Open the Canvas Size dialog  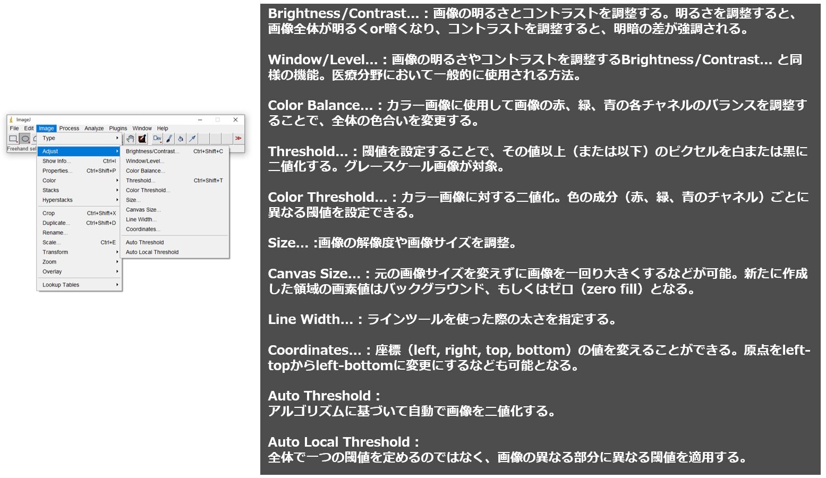[143, 209]
